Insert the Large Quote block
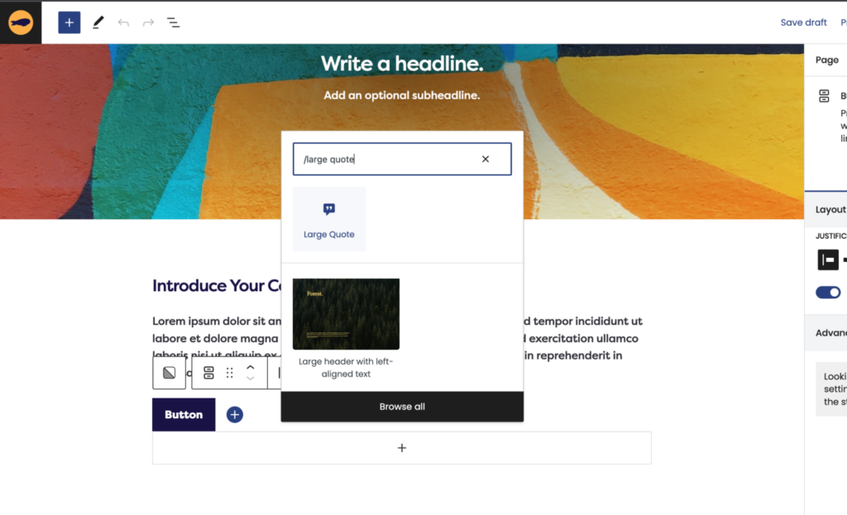 (328, 220)
